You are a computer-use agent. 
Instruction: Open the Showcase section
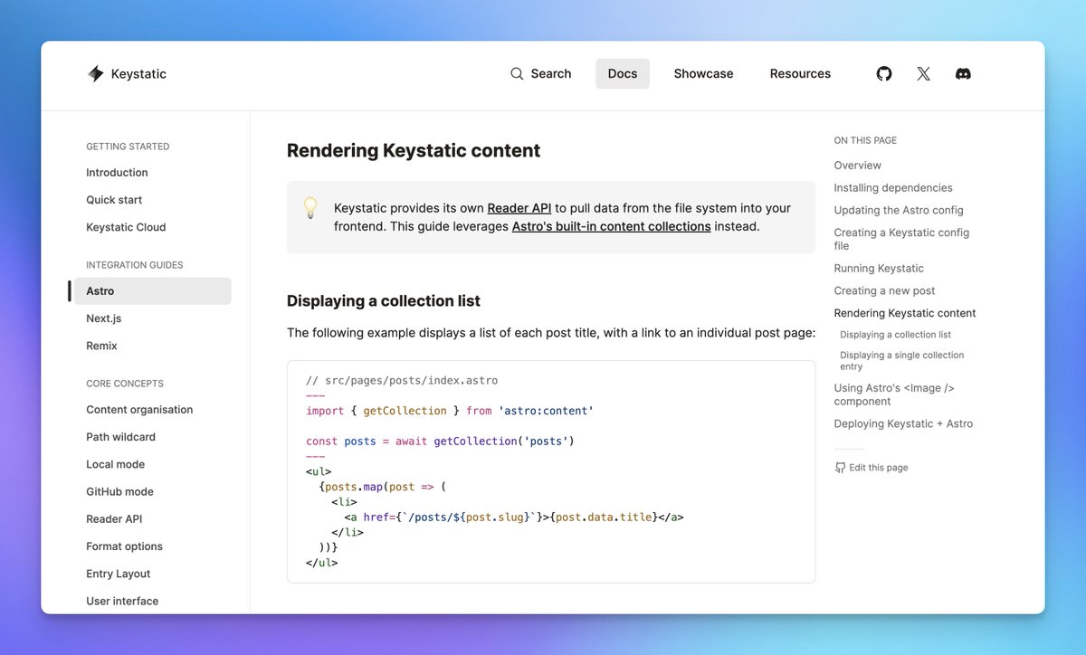pos(703,73)
